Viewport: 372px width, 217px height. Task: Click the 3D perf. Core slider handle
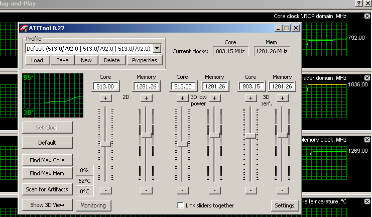251,136
